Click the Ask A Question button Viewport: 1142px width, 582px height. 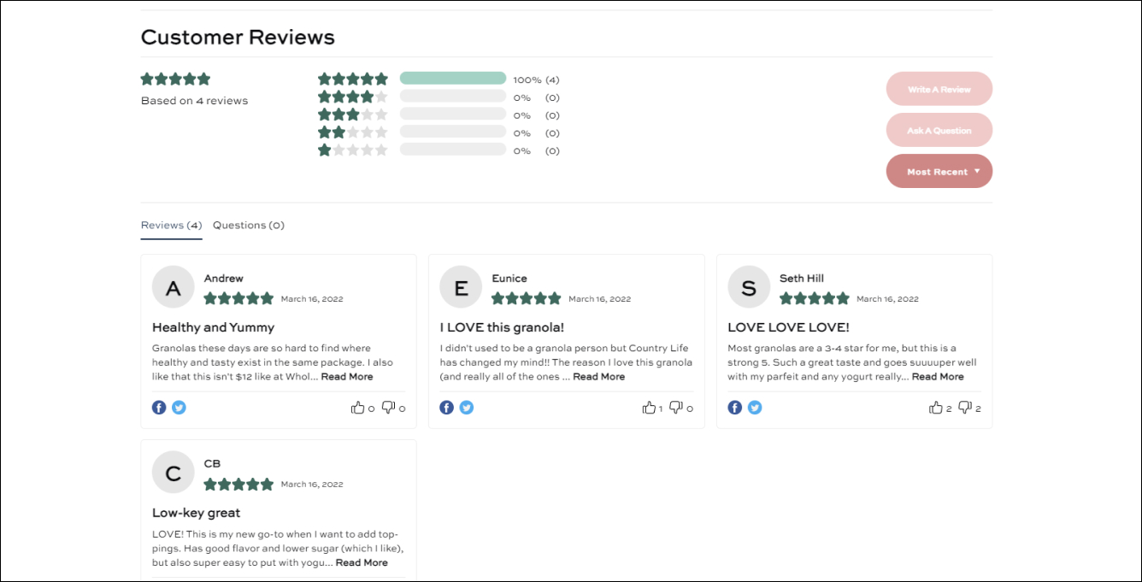(x=939, y=130)
